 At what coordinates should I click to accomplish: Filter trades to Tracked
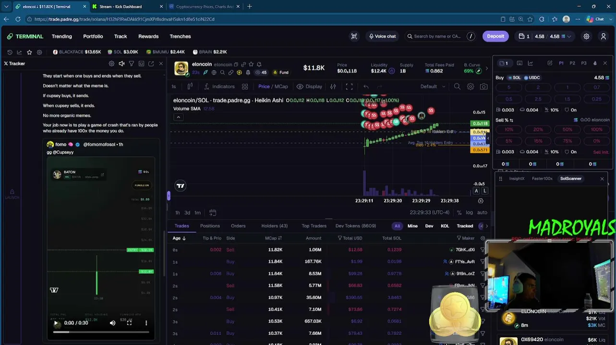pos(465,226)
